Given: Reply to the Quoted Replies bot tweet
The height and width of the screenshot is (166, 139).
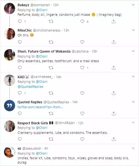Looking at the screenshot, I should click(x=20, y=113).
